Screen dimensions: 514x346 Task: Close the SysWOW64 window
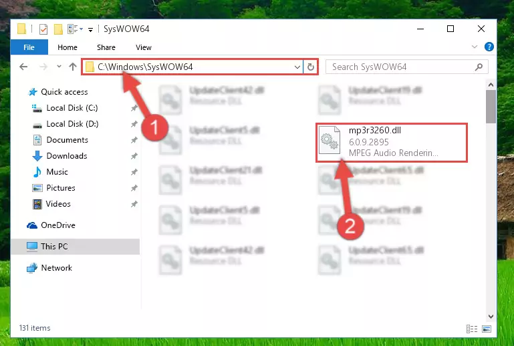(x=481, y=29)
